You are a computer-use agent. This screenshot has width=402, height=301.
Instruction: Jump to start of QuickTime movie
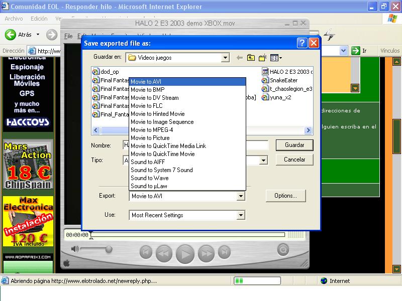146,252
